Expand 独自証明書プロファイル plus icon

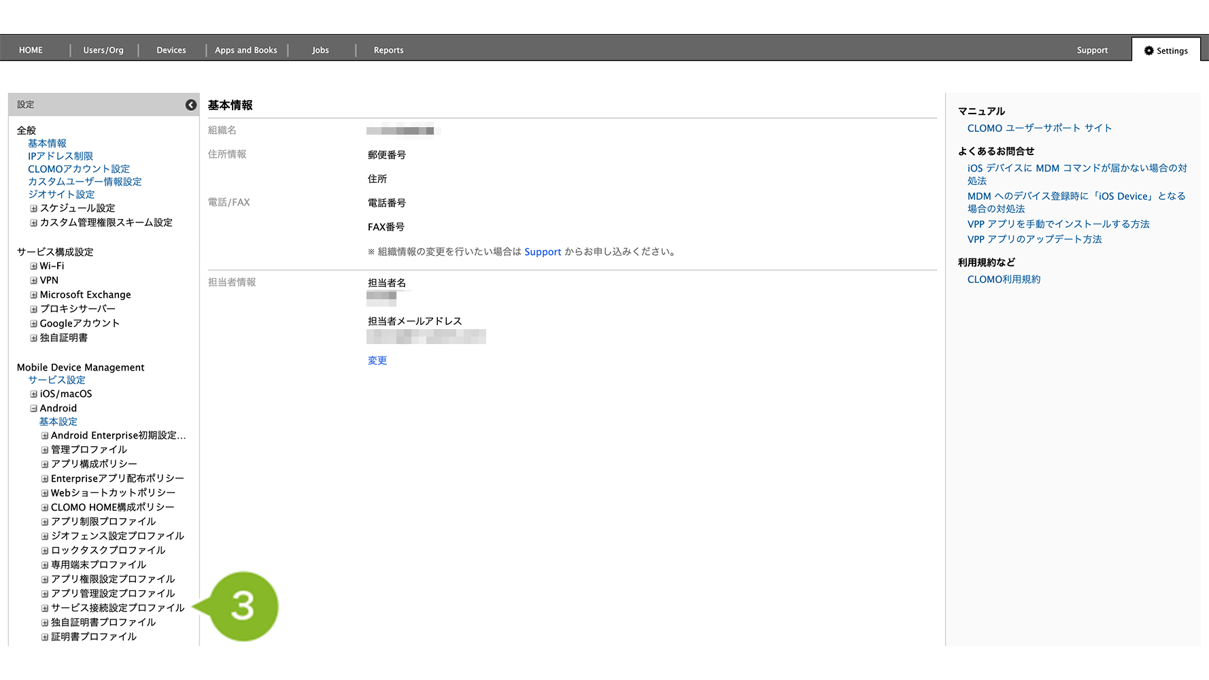[45, 623]
